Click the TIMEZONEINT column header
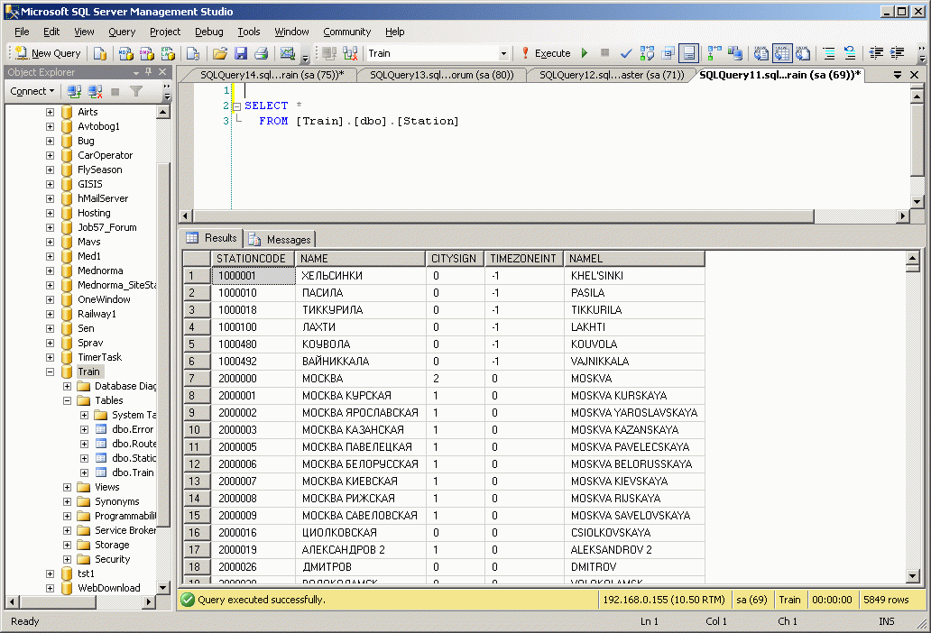The image size is (931, 633). [x=523, y=259]
